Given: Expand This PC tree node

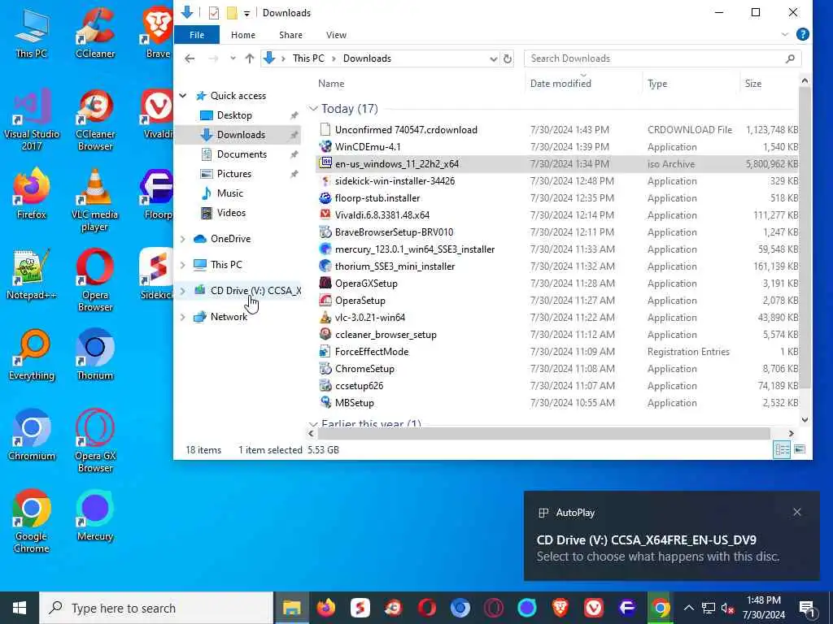Looking at the screenshot, I should point(183,265).
